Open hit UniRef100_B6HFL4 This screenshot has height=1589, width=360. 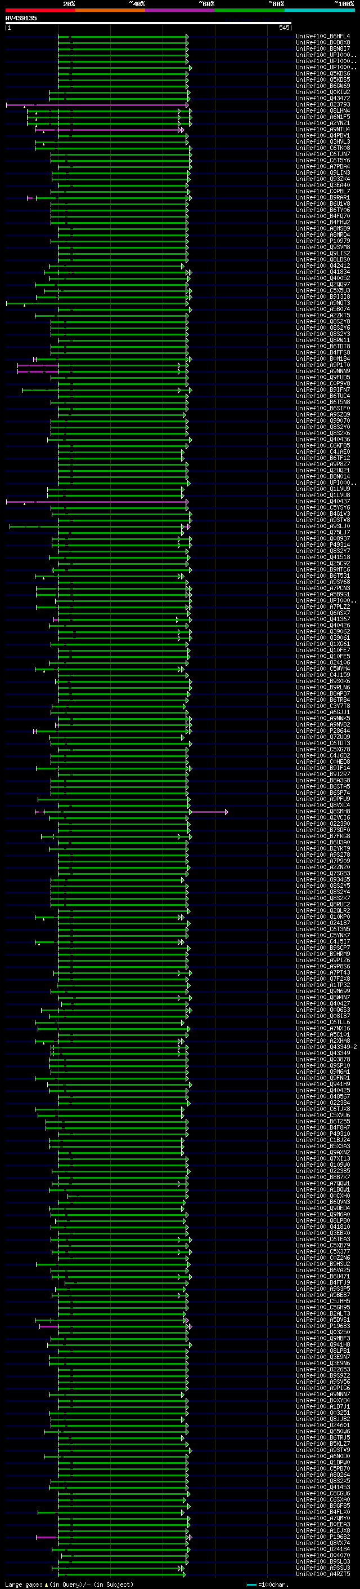322,37
